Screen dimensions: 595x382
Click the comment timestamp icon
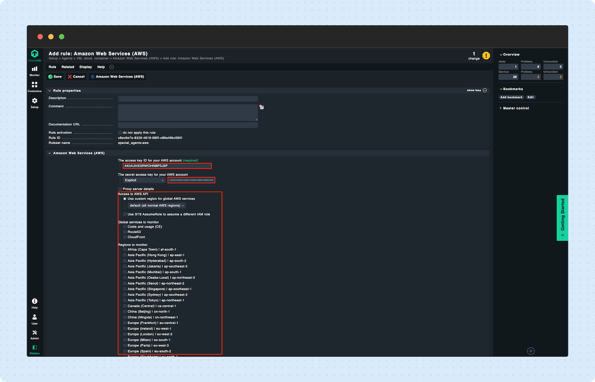click(x=261, y=107)
